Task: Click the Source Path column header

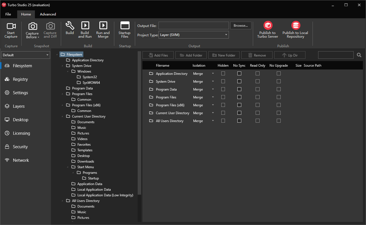Action: 313,66
